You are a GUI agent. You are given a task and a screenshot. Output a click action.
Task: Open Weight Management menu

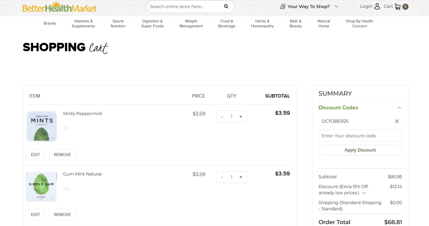tap(191, 23)
